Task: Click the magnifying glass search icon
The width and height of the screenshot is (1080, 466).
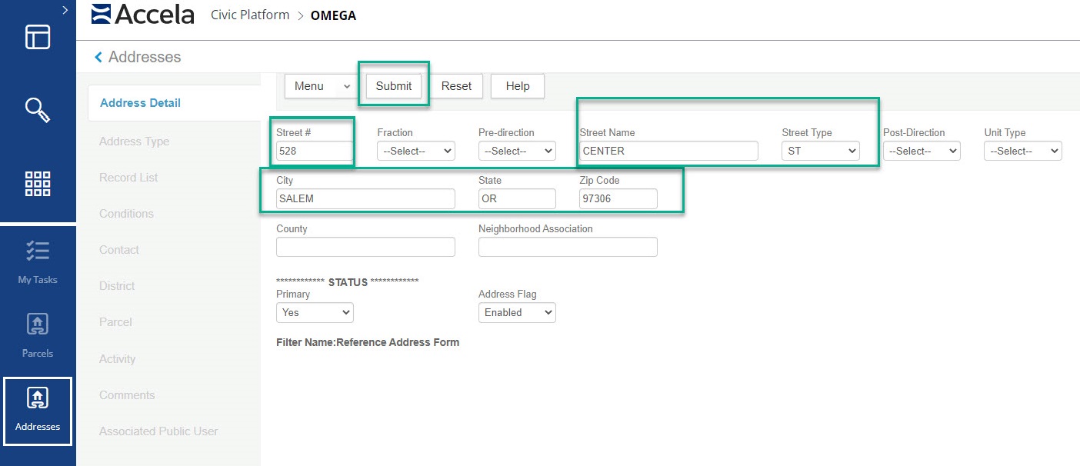Action: point(38,110)
